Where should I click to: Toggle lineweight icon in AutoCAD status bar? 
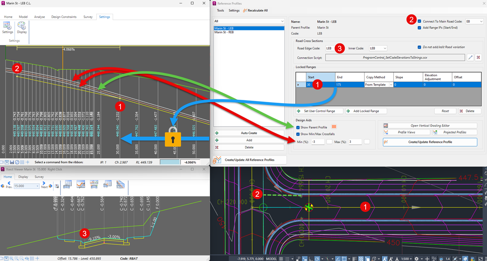354,258
